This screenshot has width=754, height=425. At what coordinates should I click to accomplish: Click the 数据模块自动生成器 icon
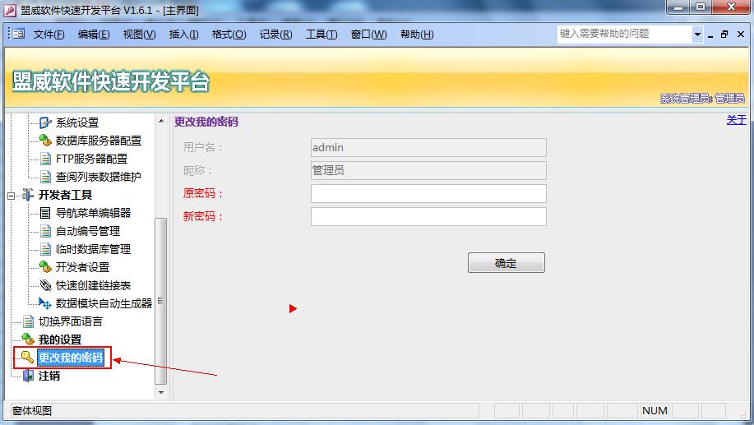coord(45,303)
